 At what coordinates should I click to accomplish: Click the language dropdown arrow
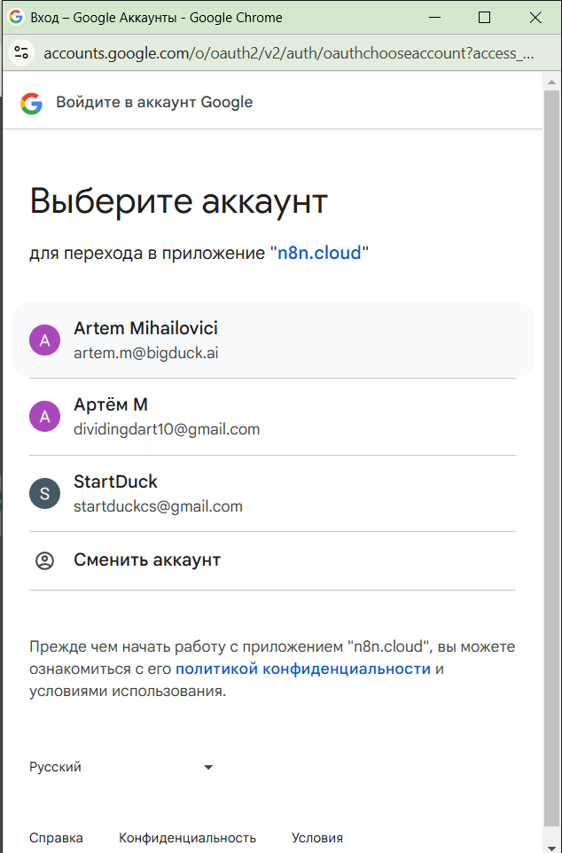coord(207,768)
